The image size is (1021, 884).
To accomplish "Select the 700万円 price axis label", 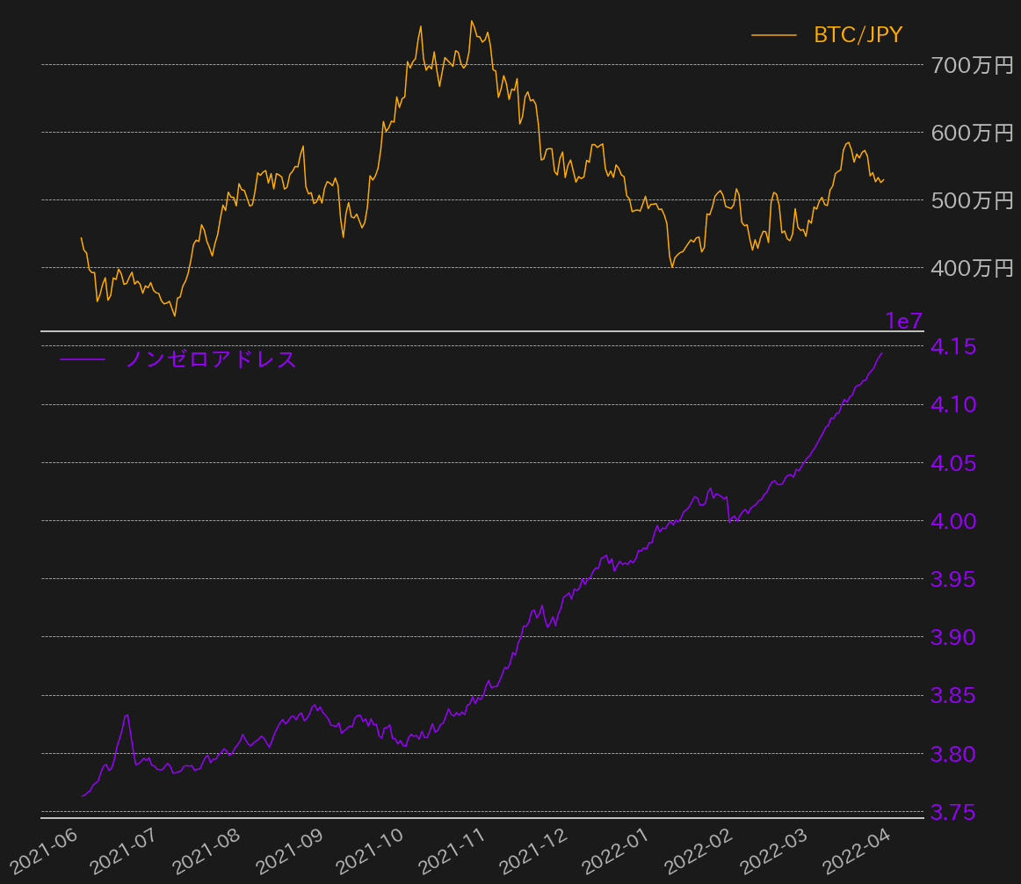I will coord(972,65).
